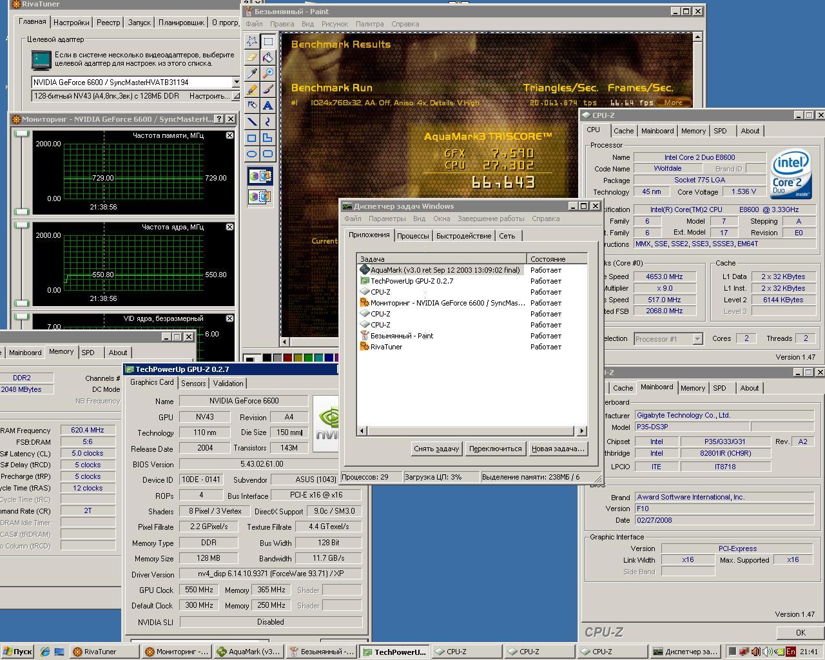
Task: Select the Free-Form Select tool in Paint
Action: pyautogui.click(x=252, y=41)
